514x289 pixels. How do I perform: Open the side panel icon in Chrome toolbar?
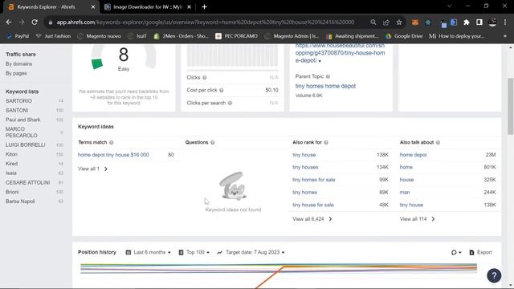(x=479, y=22)
